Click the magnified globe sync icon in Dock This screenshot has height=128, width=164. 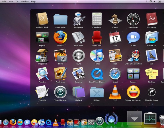pos(111,119)
